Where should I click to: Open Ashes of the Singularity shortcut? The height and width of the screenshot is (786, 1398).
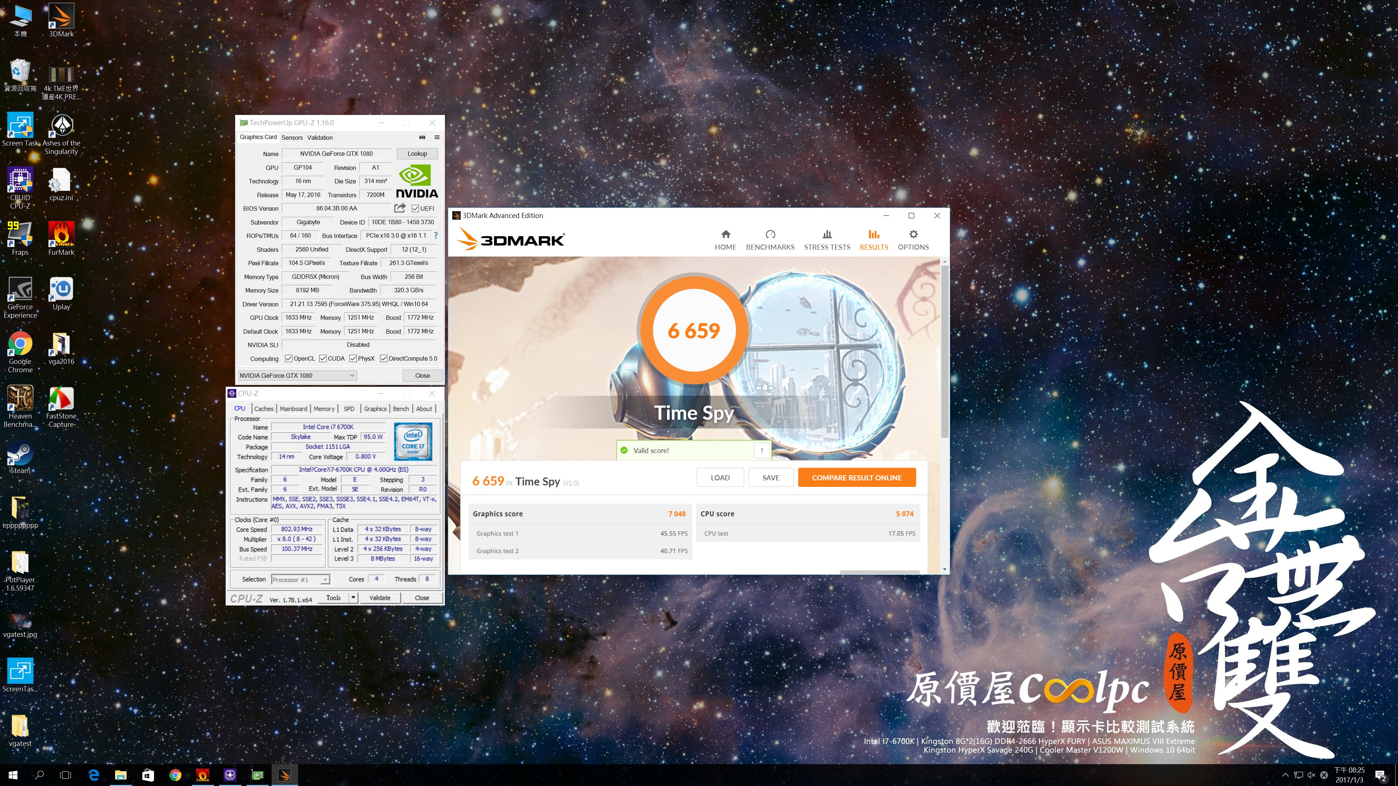[61, 134]
